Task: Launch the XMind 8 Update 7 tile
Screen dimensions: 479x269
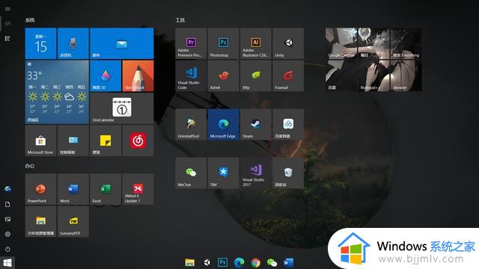Action: tap(138, 189)
